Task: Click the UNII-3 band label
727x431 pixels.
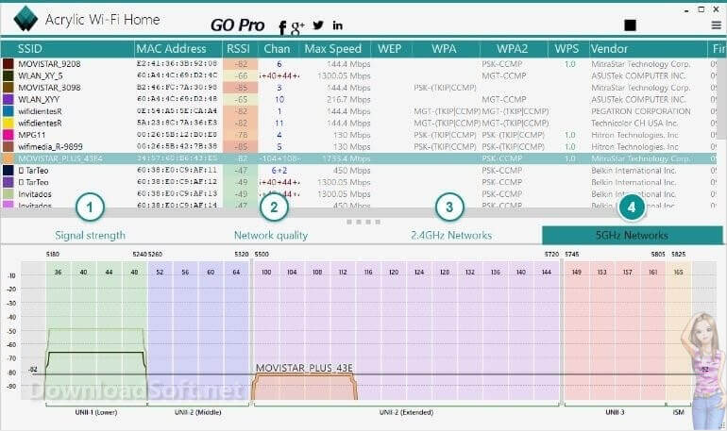Action: [615, 412]
